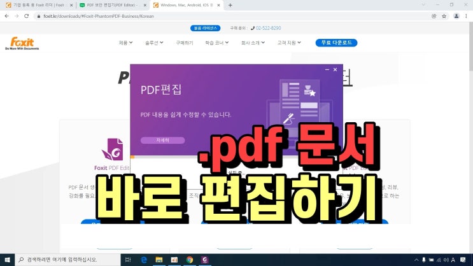Click Chrome tab search chevron

click(423, 5)
